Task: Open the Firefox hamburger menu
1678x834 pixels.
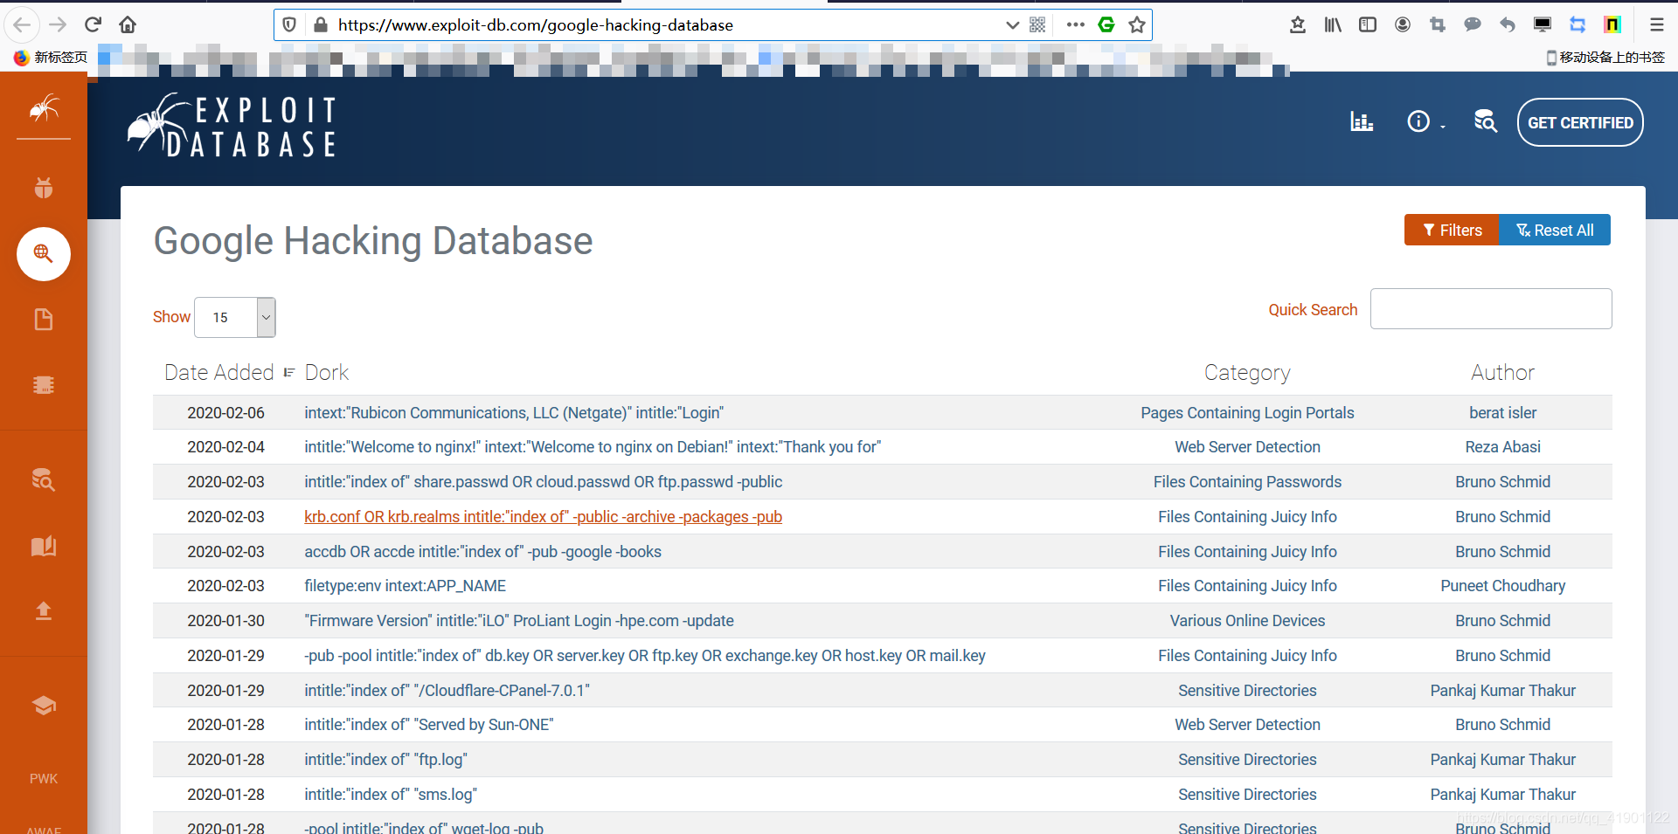Action: [1656, 24]
